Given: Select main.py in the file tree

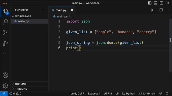Looking at the screenshot, I should coord(30,21).
